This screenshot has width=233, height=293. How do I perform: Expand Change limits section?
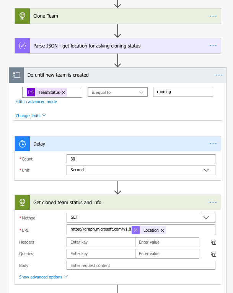[31, 116]
